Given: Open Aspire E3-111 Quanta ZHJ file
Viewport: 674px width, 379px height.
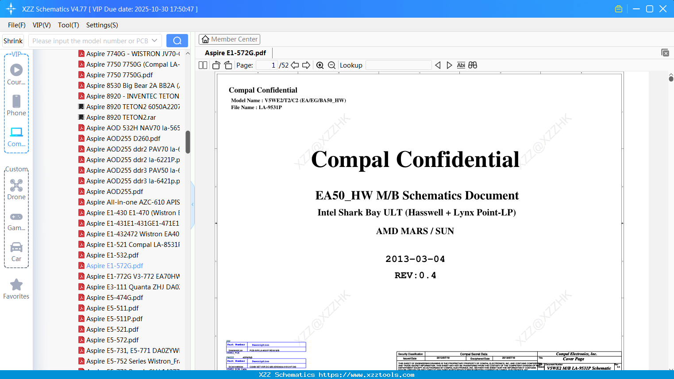Looking at the screenshot, I should point(133,287).
